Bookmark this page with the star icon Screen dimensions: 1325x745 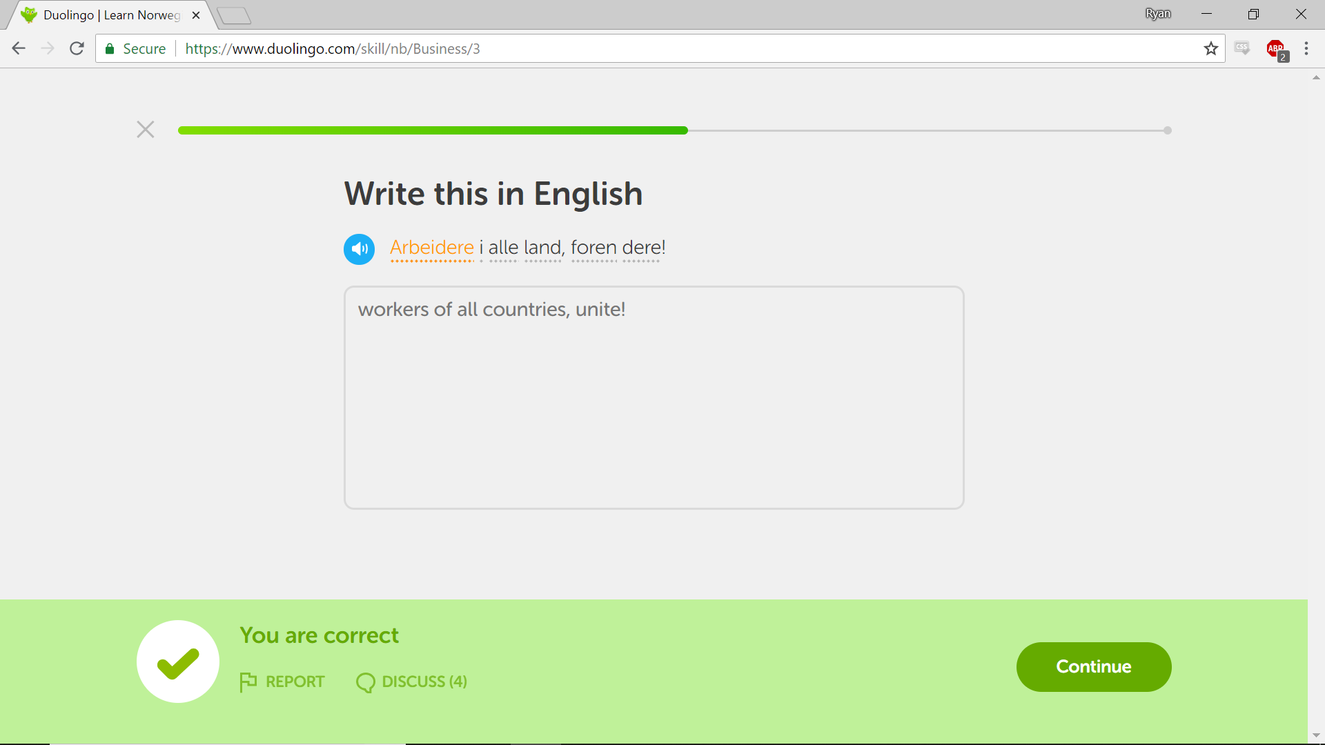point(1210,48)
